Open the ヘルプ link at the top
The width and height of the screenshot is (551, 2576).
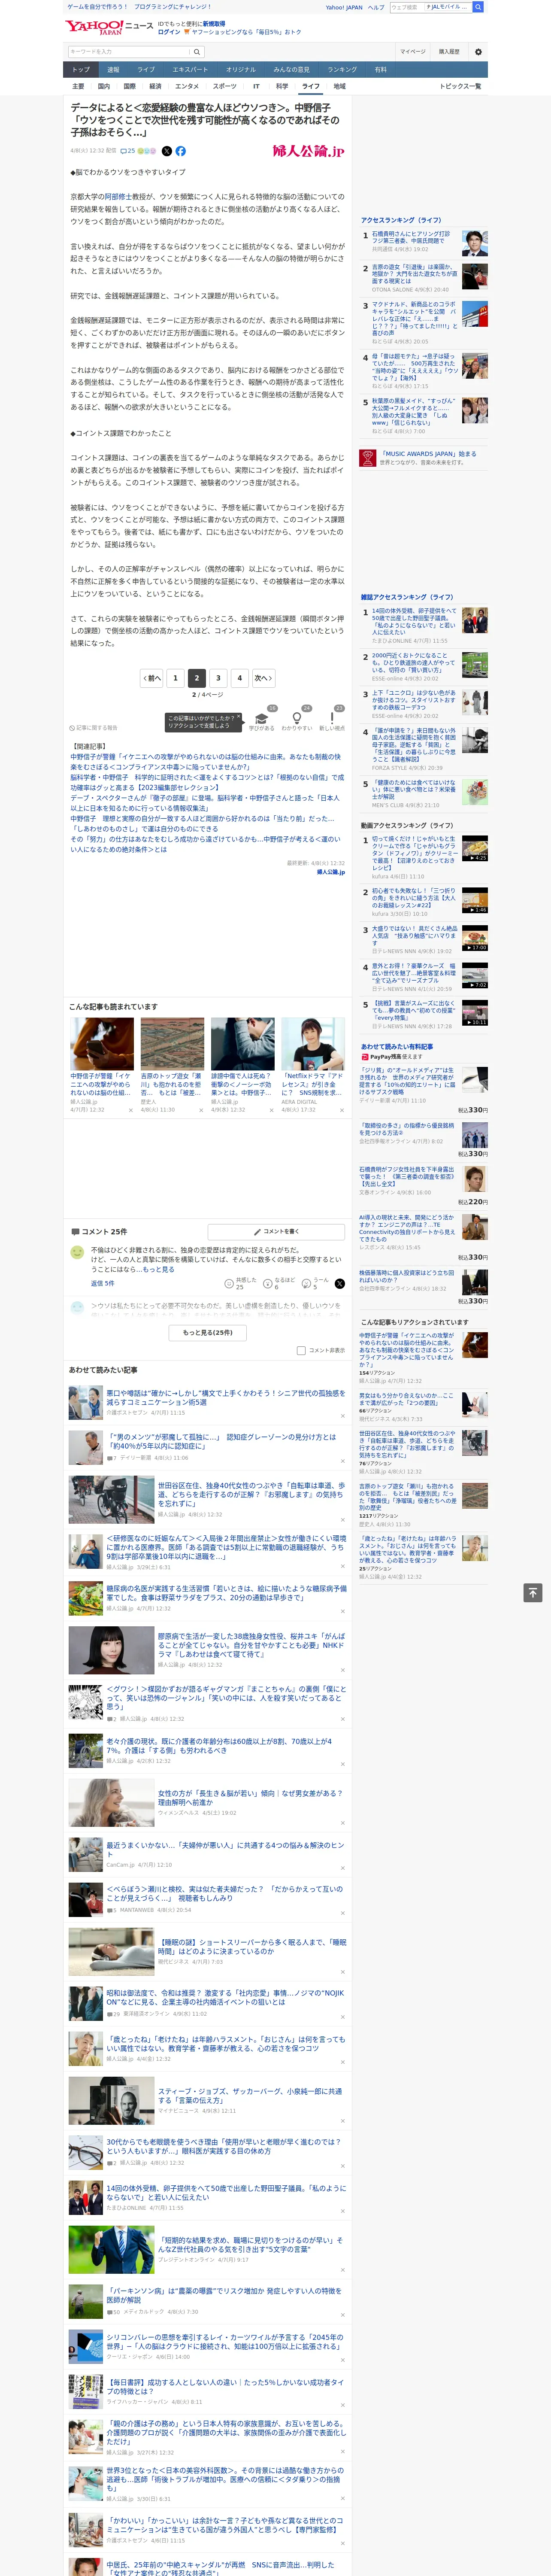(x=375, y=7)
